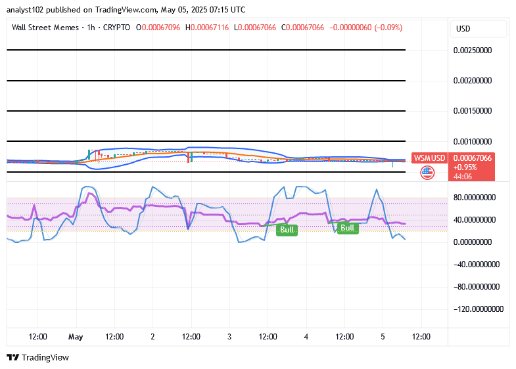Open the USD currency selector
The width and height of the screenshot is (516, 369).
[479, 29]
